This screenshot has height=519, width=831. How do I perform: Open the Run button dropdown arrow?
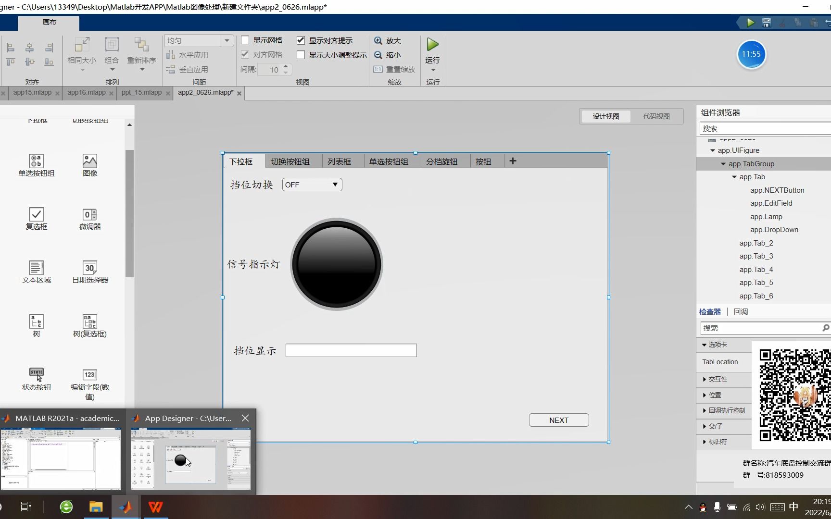(433, 70)
